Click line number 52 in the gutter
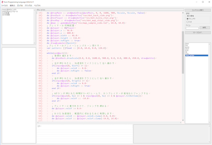The width and height of the screenshot is (212, 145). 39,96
